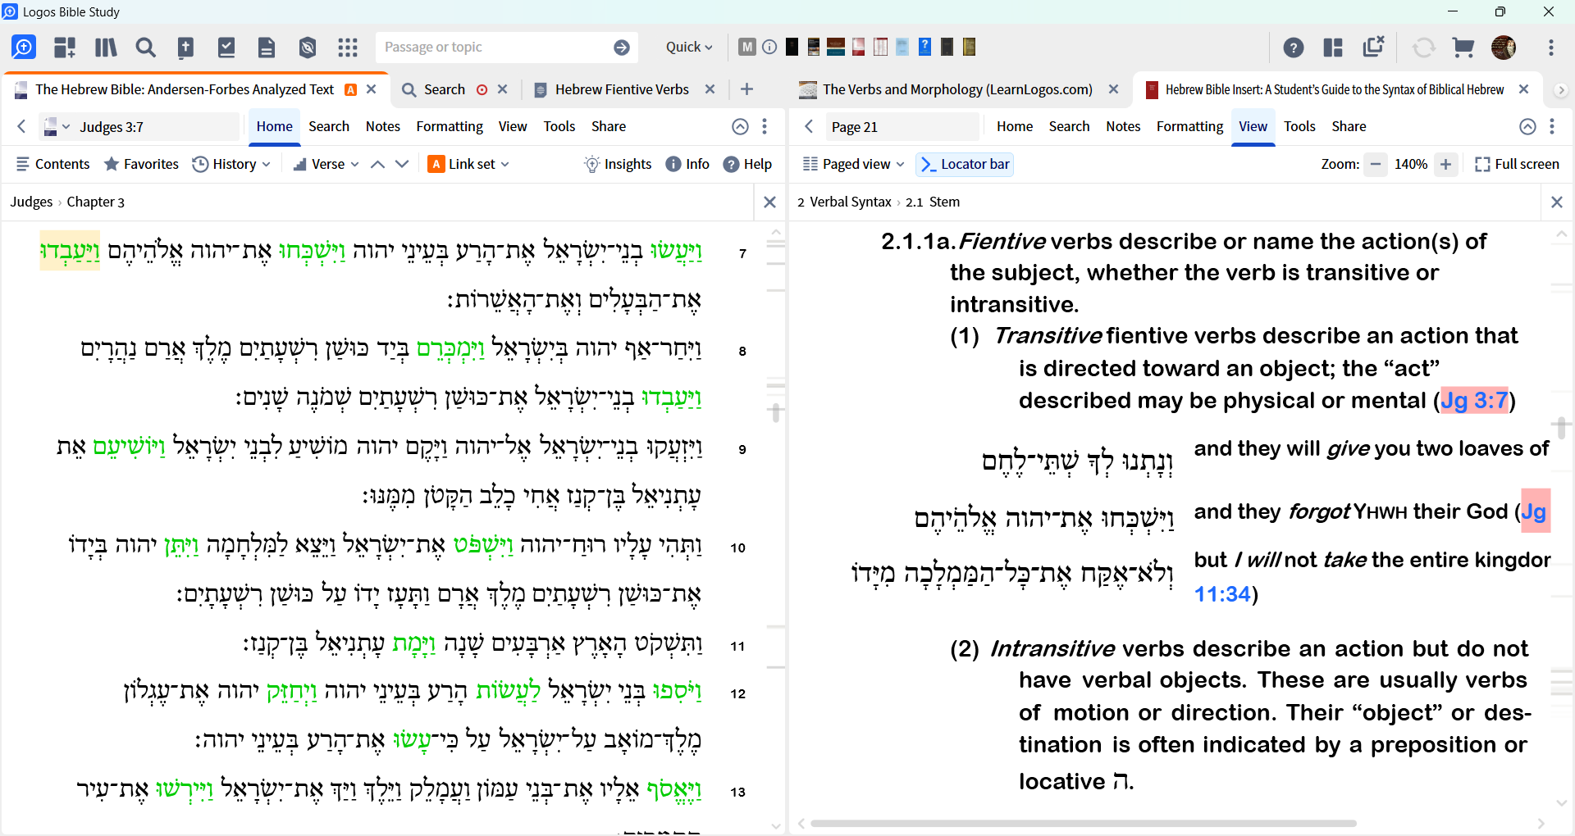Open the main application kebab menu
The height and width of the screenshot is (836, 1575).
coord(1550,48)
